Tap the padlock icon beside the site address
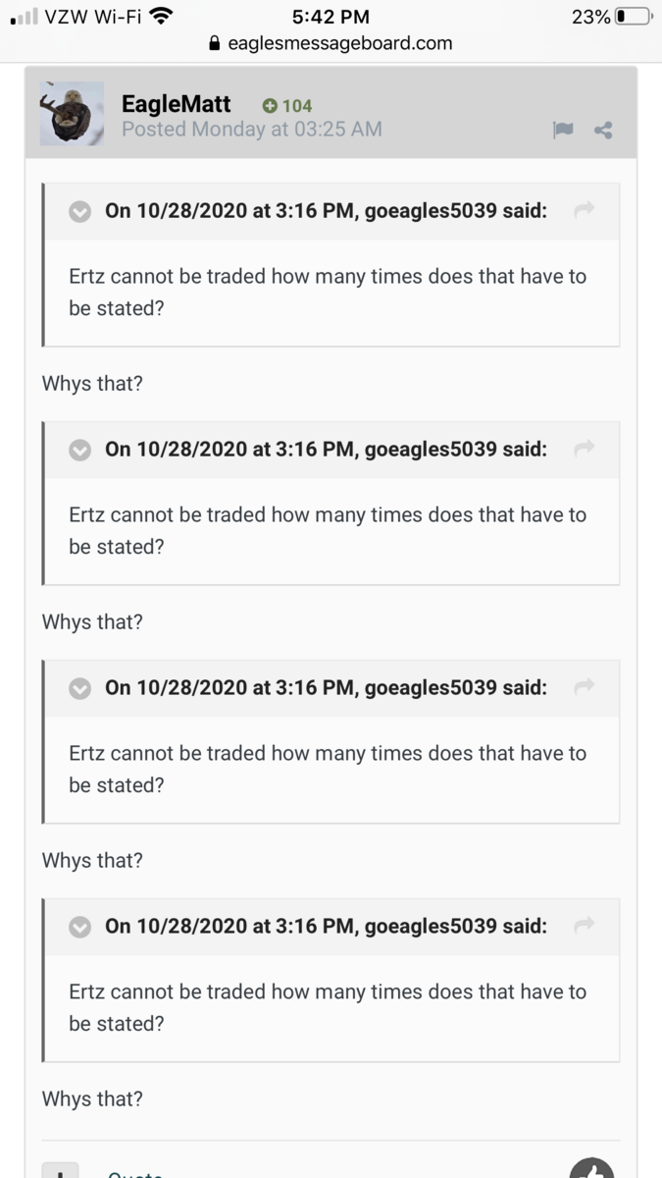This screenshot has width=662, height=1178. [x=215, y=43]
